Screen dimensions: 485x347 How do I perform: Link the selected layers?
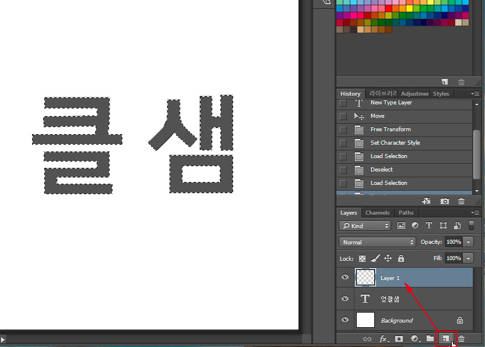click(x=367, y=338)
